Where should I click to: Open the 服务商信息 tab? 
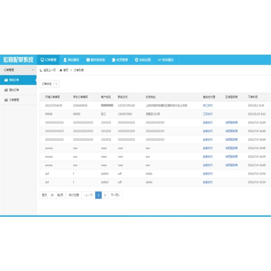click(96, 60)
